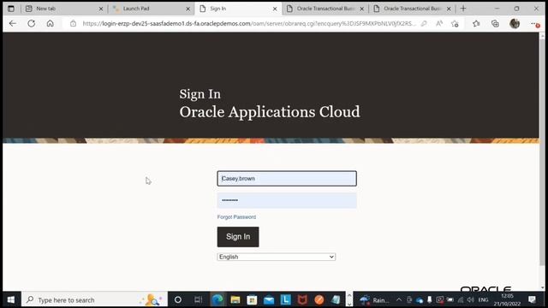This screenshot has width=548, height=308.
Task: Add a new browser tab
Action: [x=463, y=9]
